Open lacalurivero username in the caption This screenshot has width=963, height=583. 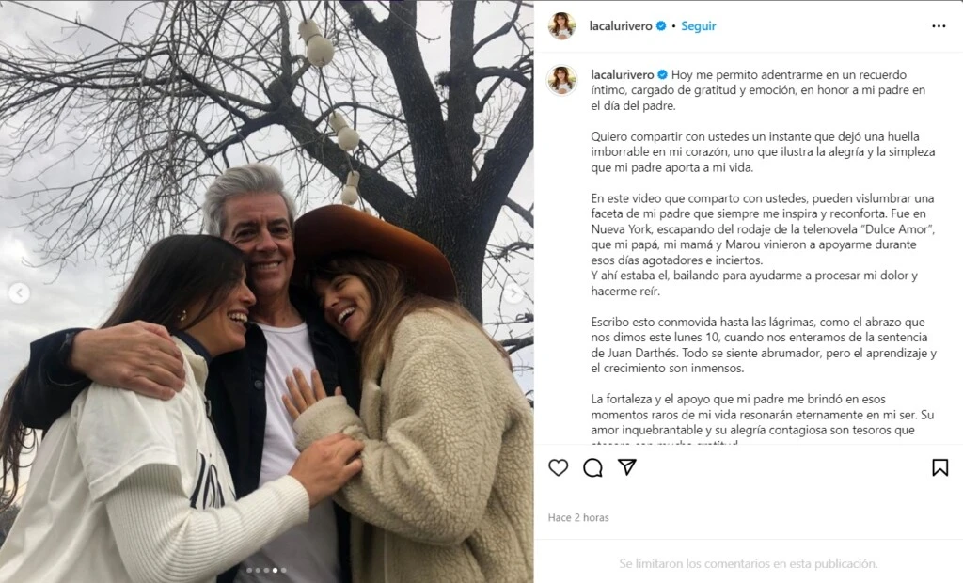point(623,75)
